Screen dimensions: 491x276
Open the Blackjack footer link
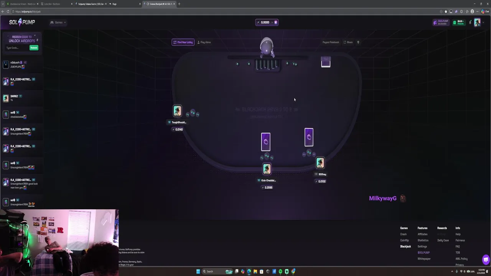pyautogui.click(x=405, y=246)
